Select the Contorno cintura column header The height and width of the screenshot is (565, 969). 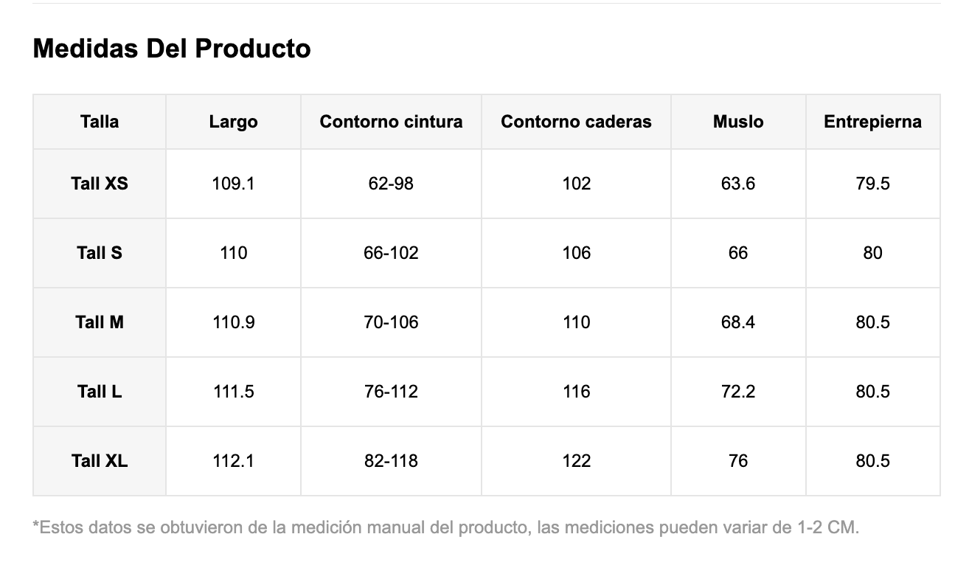391,122
